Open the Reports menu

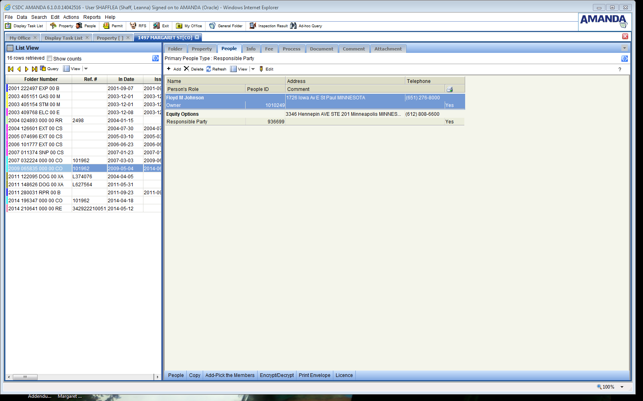pos(92,17)
